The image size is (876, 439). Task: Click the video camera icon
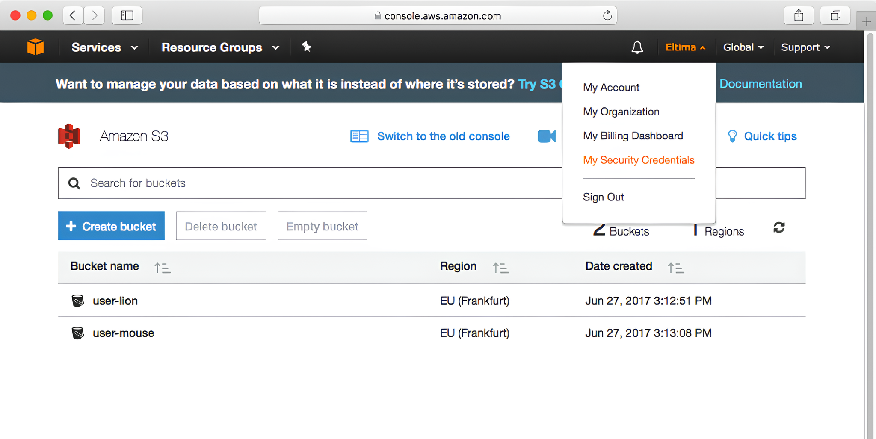546,136
